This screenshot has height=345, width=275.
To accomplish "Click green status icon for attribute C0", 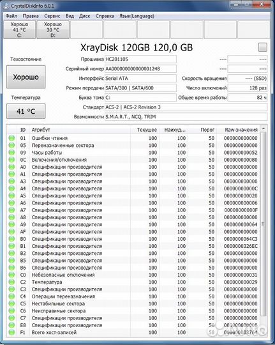I will pos(11,275).
